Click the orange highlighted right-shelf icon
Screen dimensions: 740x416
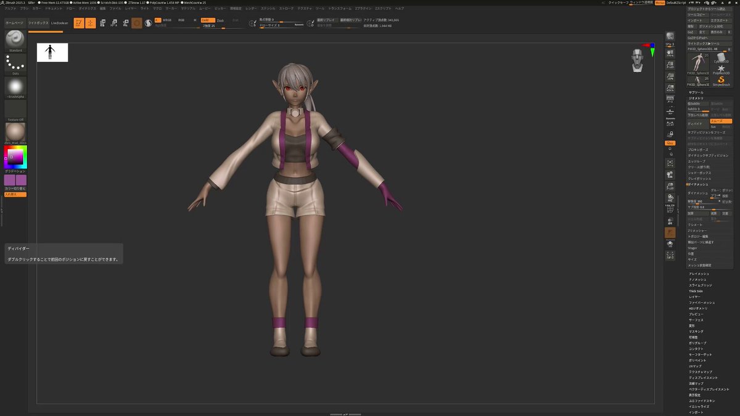670,232
